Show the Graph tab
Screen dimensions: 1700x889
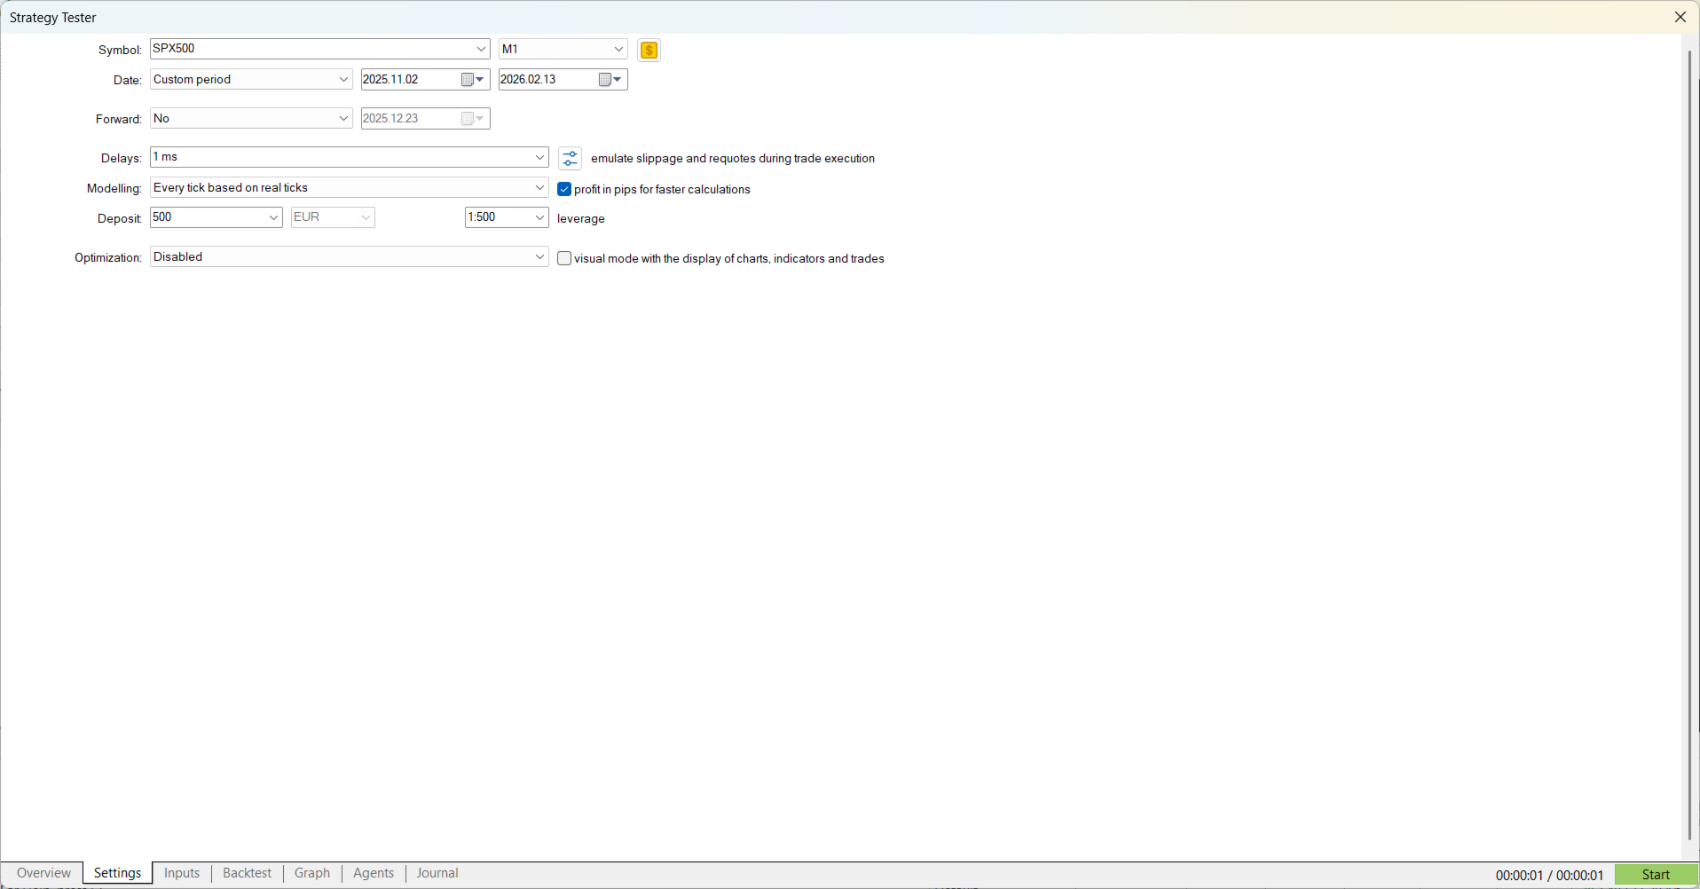coord(312,873)
